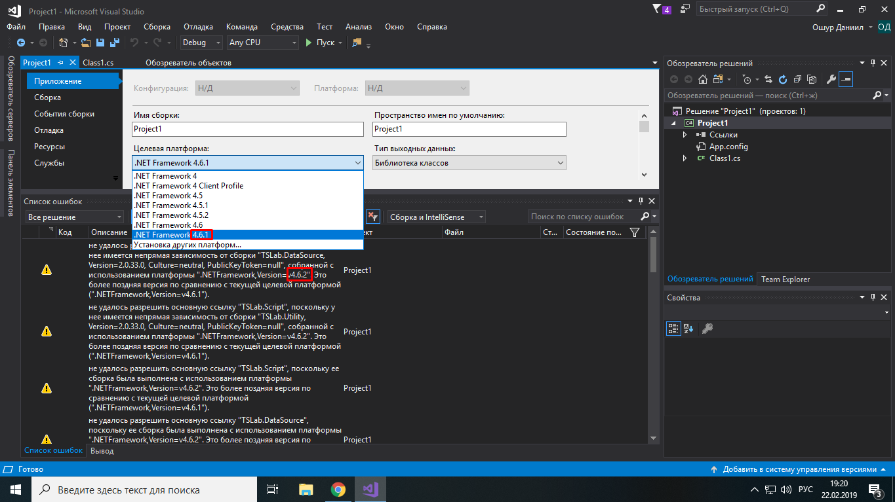Click the alphabetical sort icon in Properties panel

(688, 329)
